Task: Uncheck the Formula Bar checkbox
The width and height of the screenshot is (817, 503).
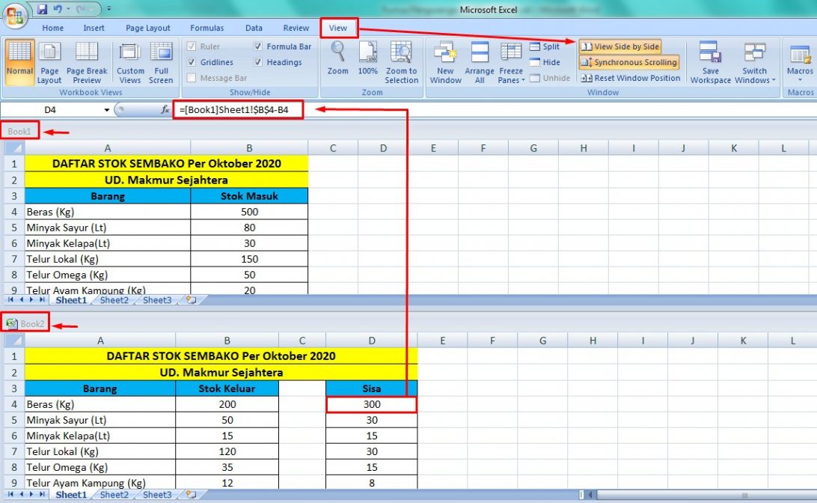Action: [258, 46]
